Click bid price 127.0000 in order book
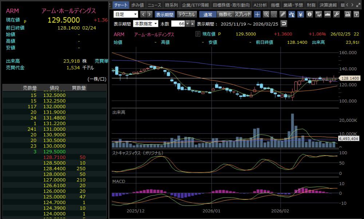This screenshot has height=219, width=364. pos(54,180)
